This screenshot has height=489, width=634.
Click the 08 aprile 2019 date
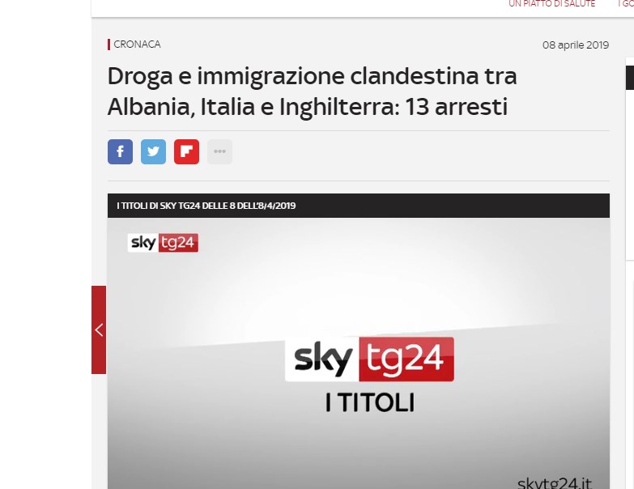click(x=576, y=45)
